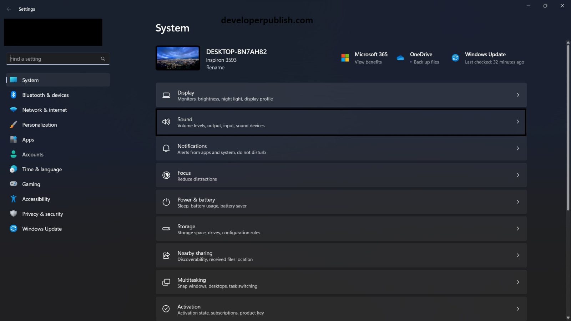This screenshot has width=571, height=321.
Task: Click the Rename link under DESKTOP-BN7AH82
Action: (x=215, y=67)
